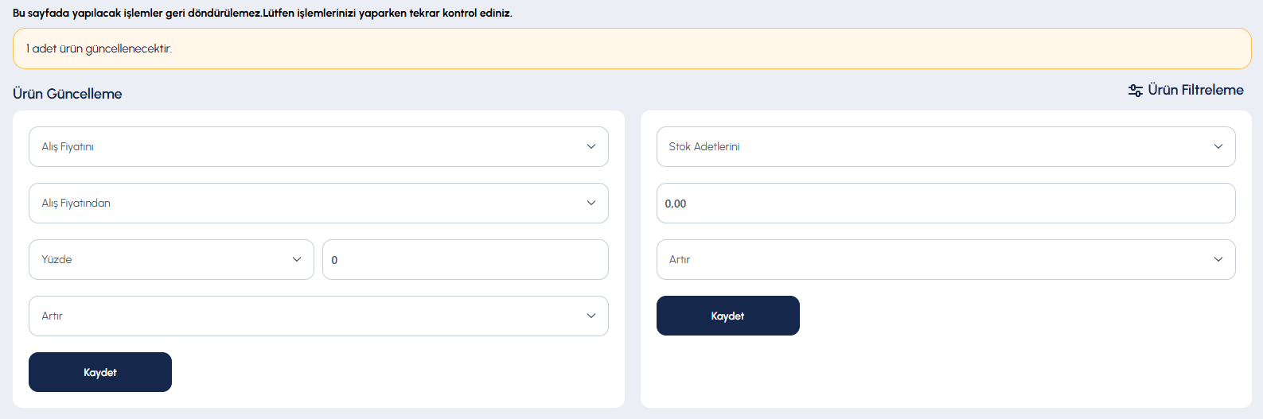Click the Ürün Filtreleme sliders icon
The image size is (1263, 419).
tap(1136, 91)
